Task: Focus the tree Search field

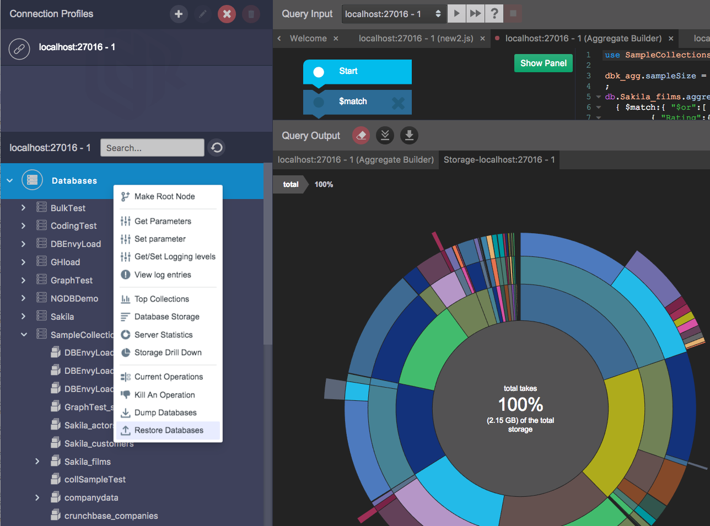Action: 152,148
